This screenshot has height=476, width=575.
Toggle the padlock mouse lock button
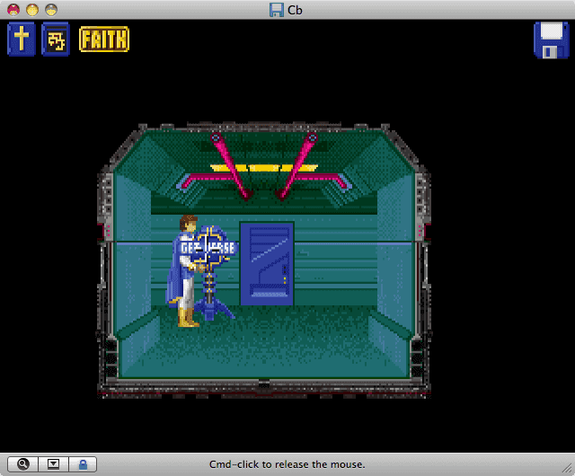83,464
